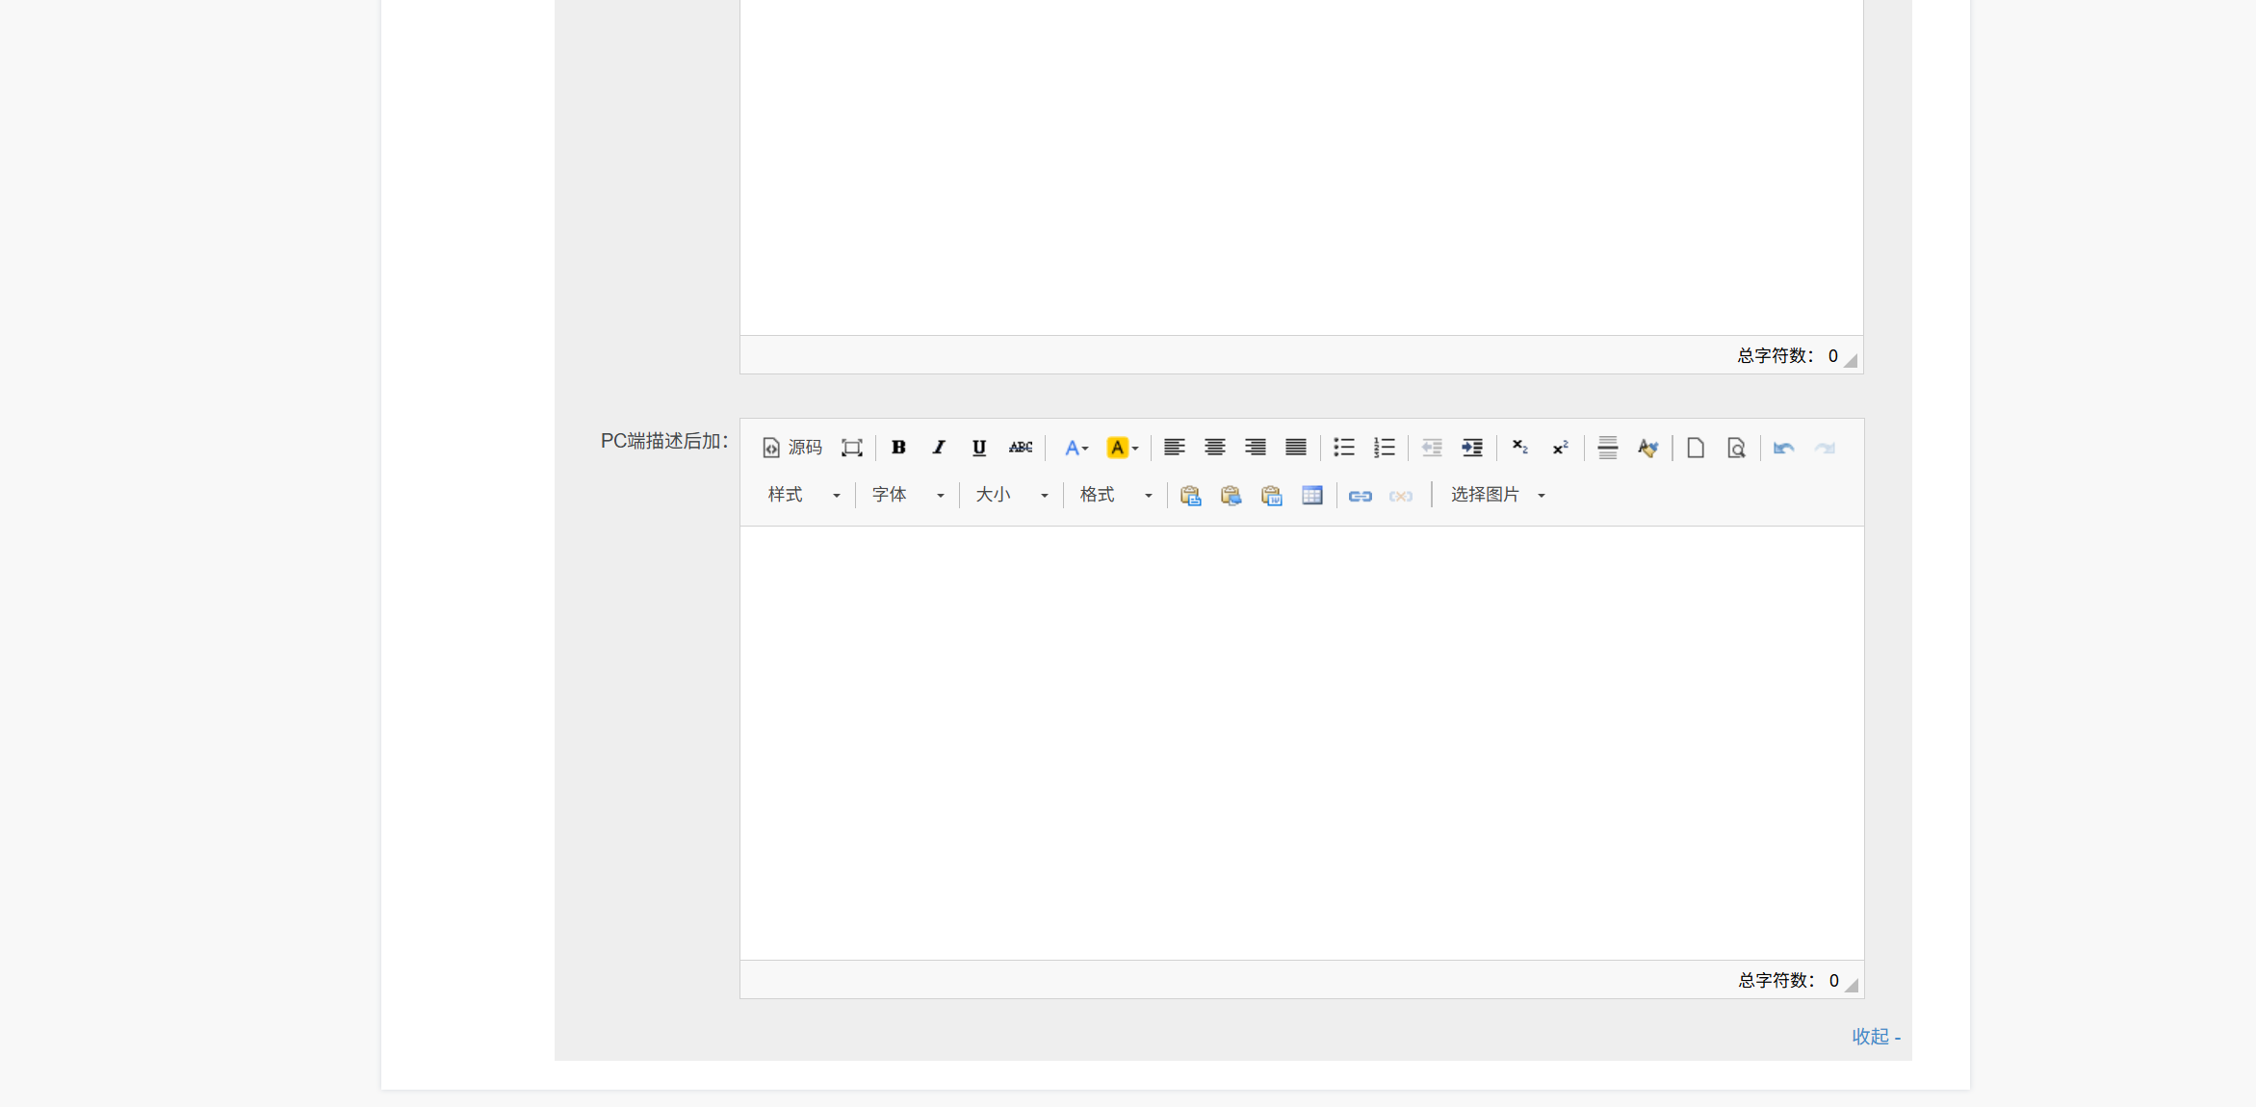Increase paragraph indent
The image size is (2256, 1107).
click(x=1471, y=448)
